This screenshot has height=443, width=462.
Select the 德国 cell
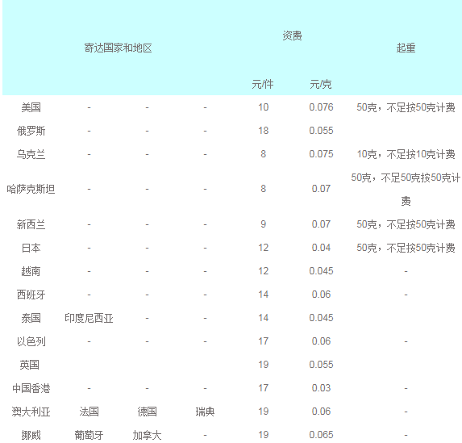(x=147, y=412)
